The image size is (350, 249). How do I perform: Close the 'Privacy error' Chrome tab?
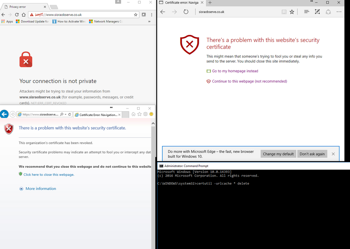click(x=45, y=7)
